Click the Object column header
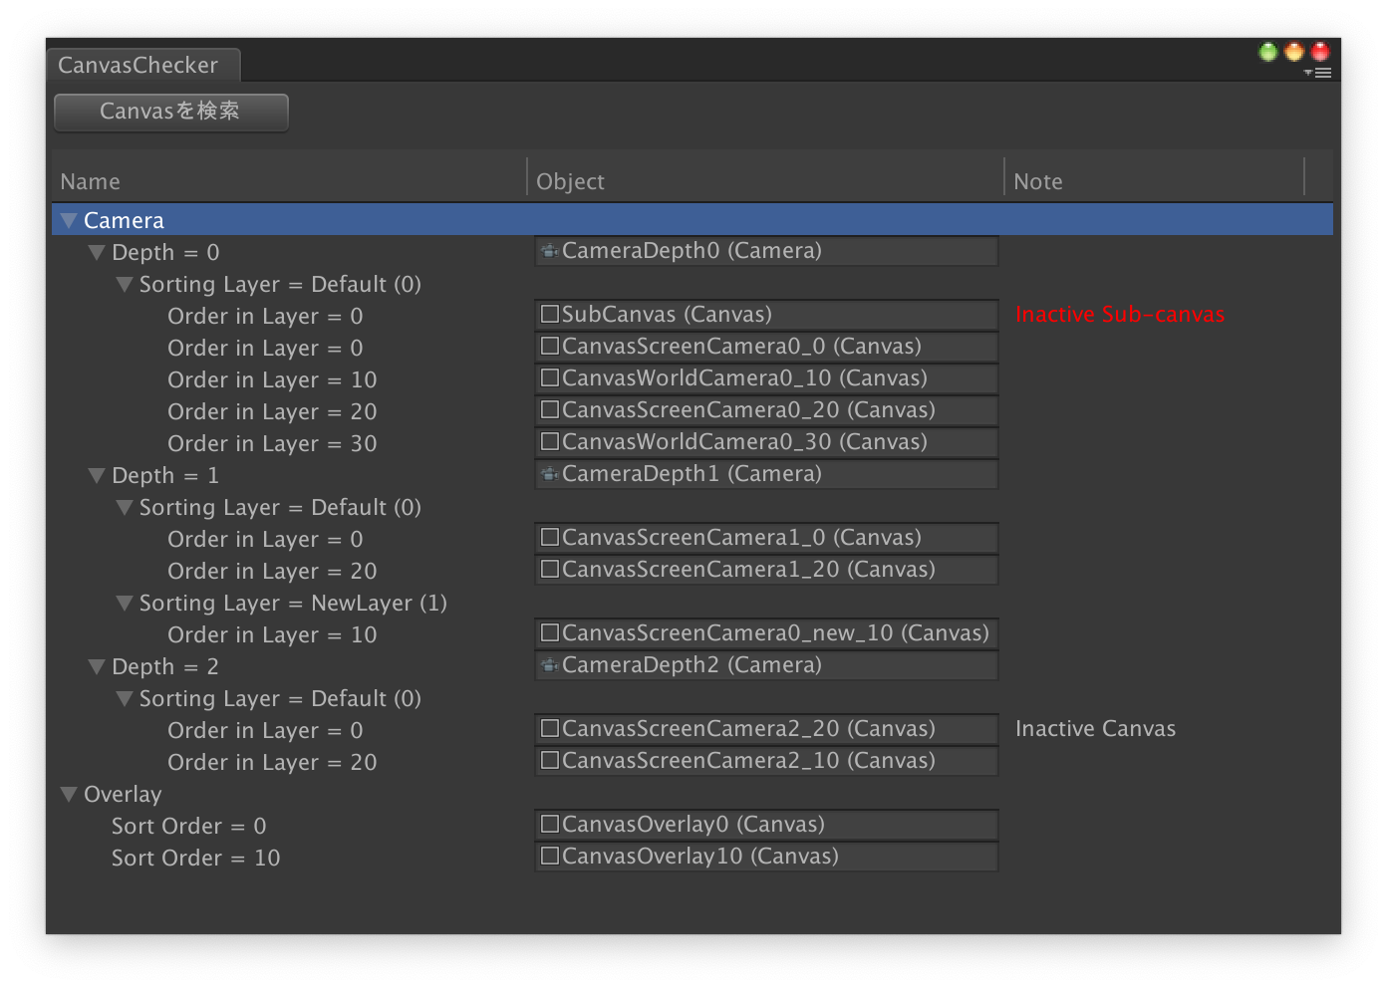Screen dimensions: 1387x988 pos(765,181)
